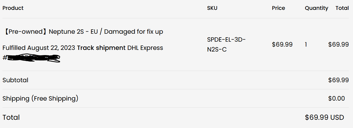Click the SKU column header
The height and width of the screenshot is (128, 353).
point(212,8)
